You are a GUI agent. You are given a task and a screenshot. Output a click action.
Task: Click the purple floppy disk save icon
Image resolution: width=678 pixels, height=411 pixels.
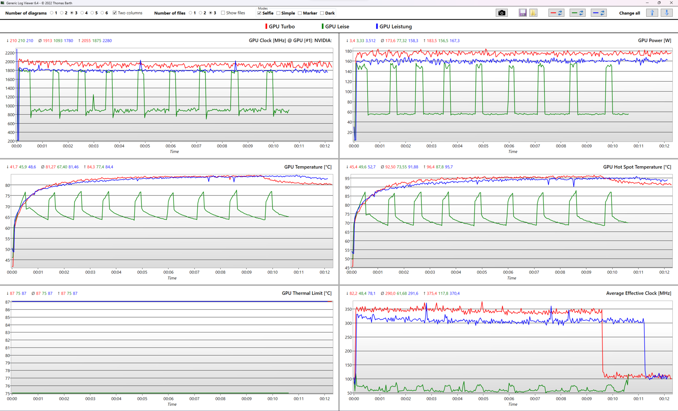click(x=523, y=13)
